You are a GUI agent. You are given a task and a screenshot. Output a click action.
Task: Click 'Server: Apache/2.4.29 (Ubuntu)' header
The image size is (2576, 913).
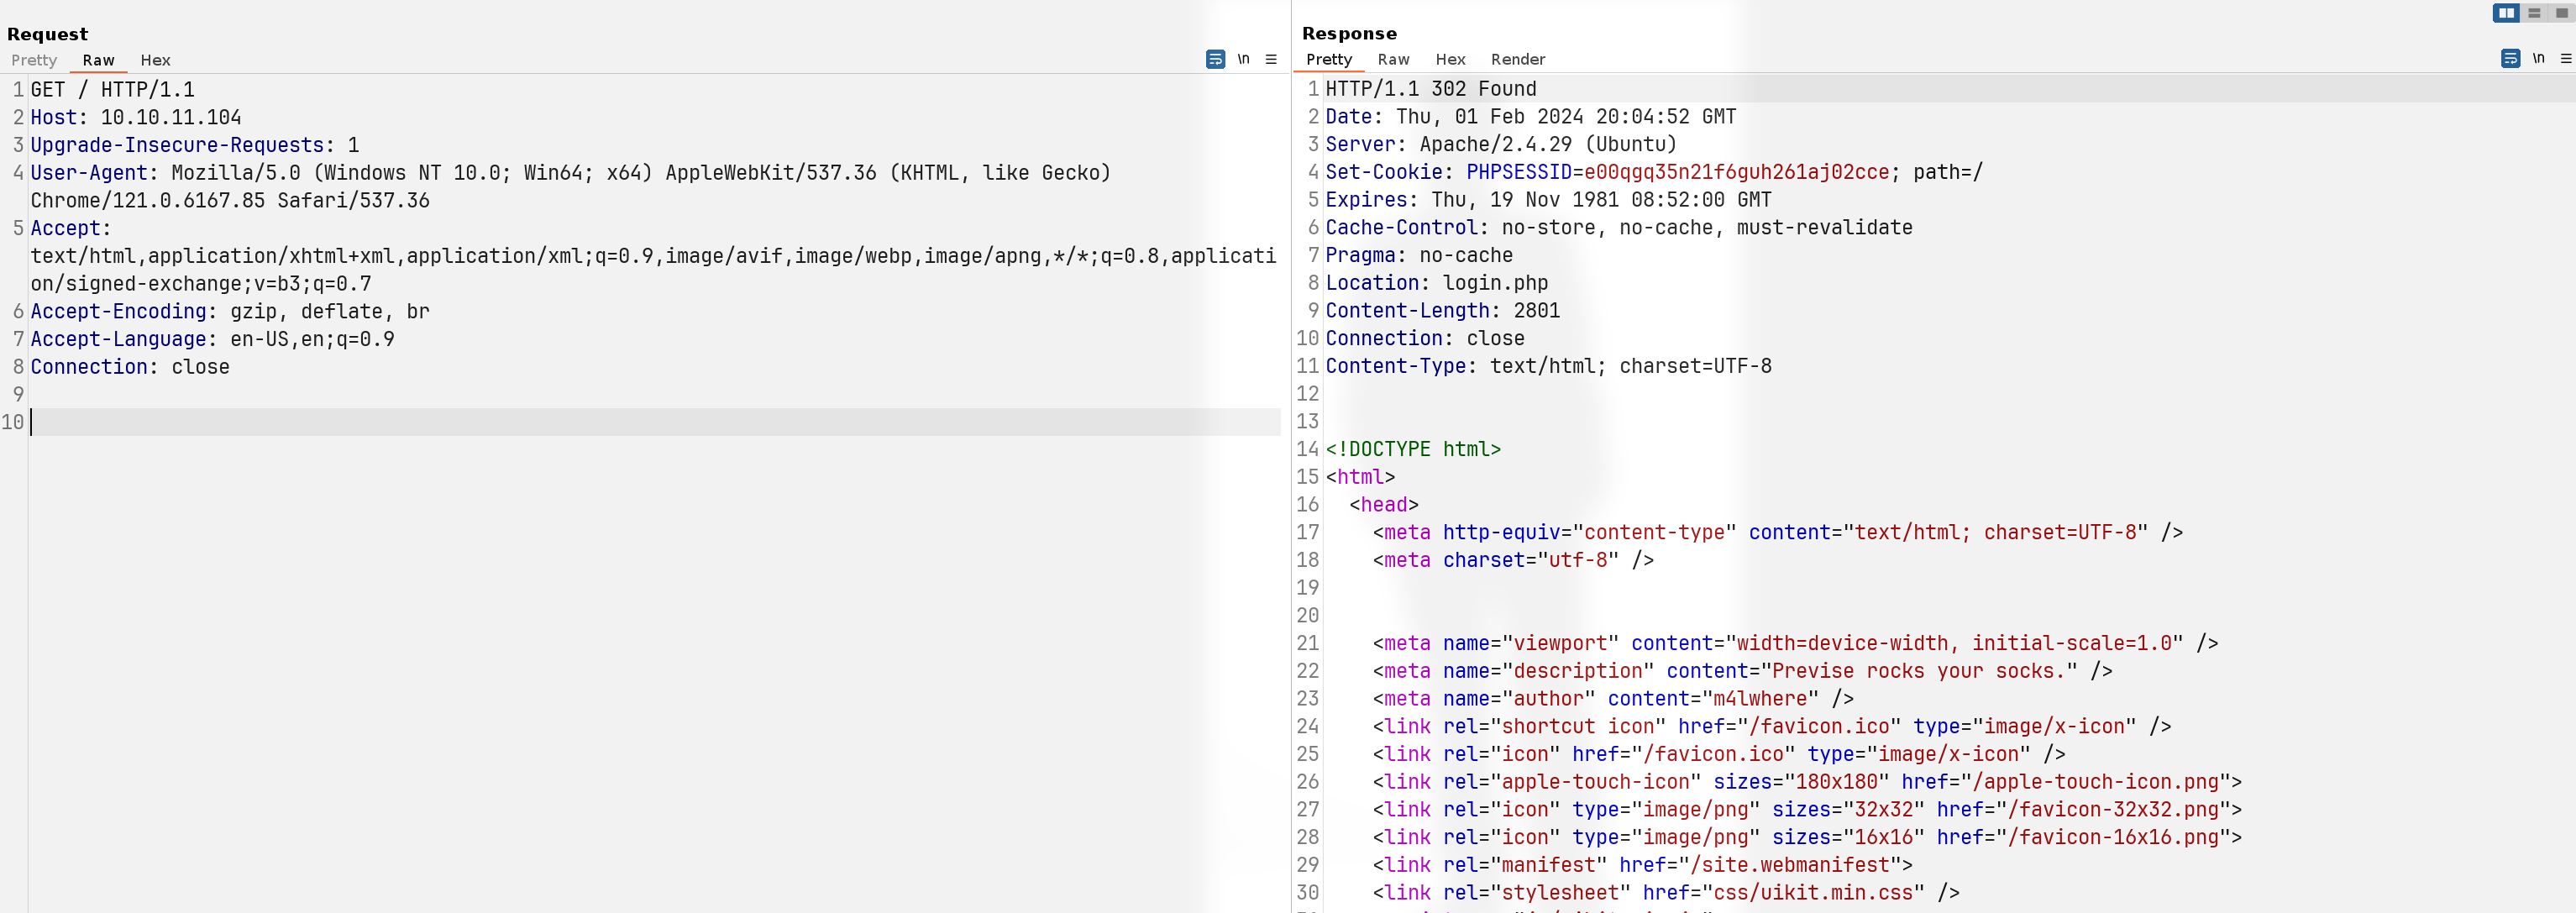click(x=1501, y=144)
